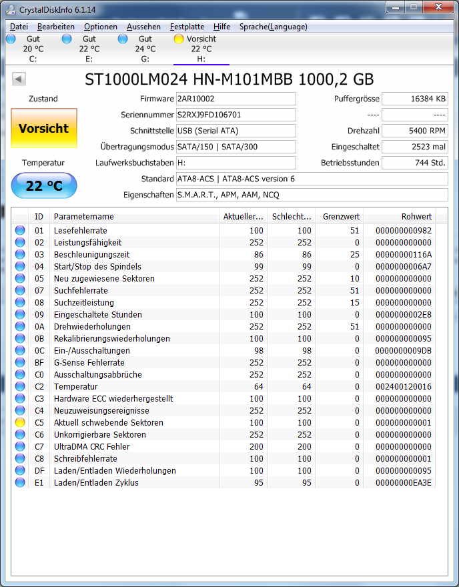This screenshot has width=459, height=587.
Task: Open the Aussehen menu
Action: [143, 27]
